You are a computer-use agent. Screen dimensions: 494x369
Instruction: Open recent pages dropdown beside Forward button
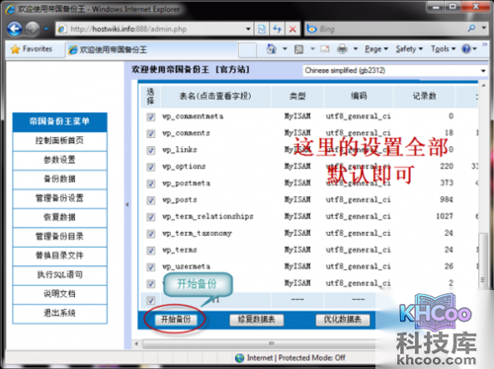pos(46,29)
